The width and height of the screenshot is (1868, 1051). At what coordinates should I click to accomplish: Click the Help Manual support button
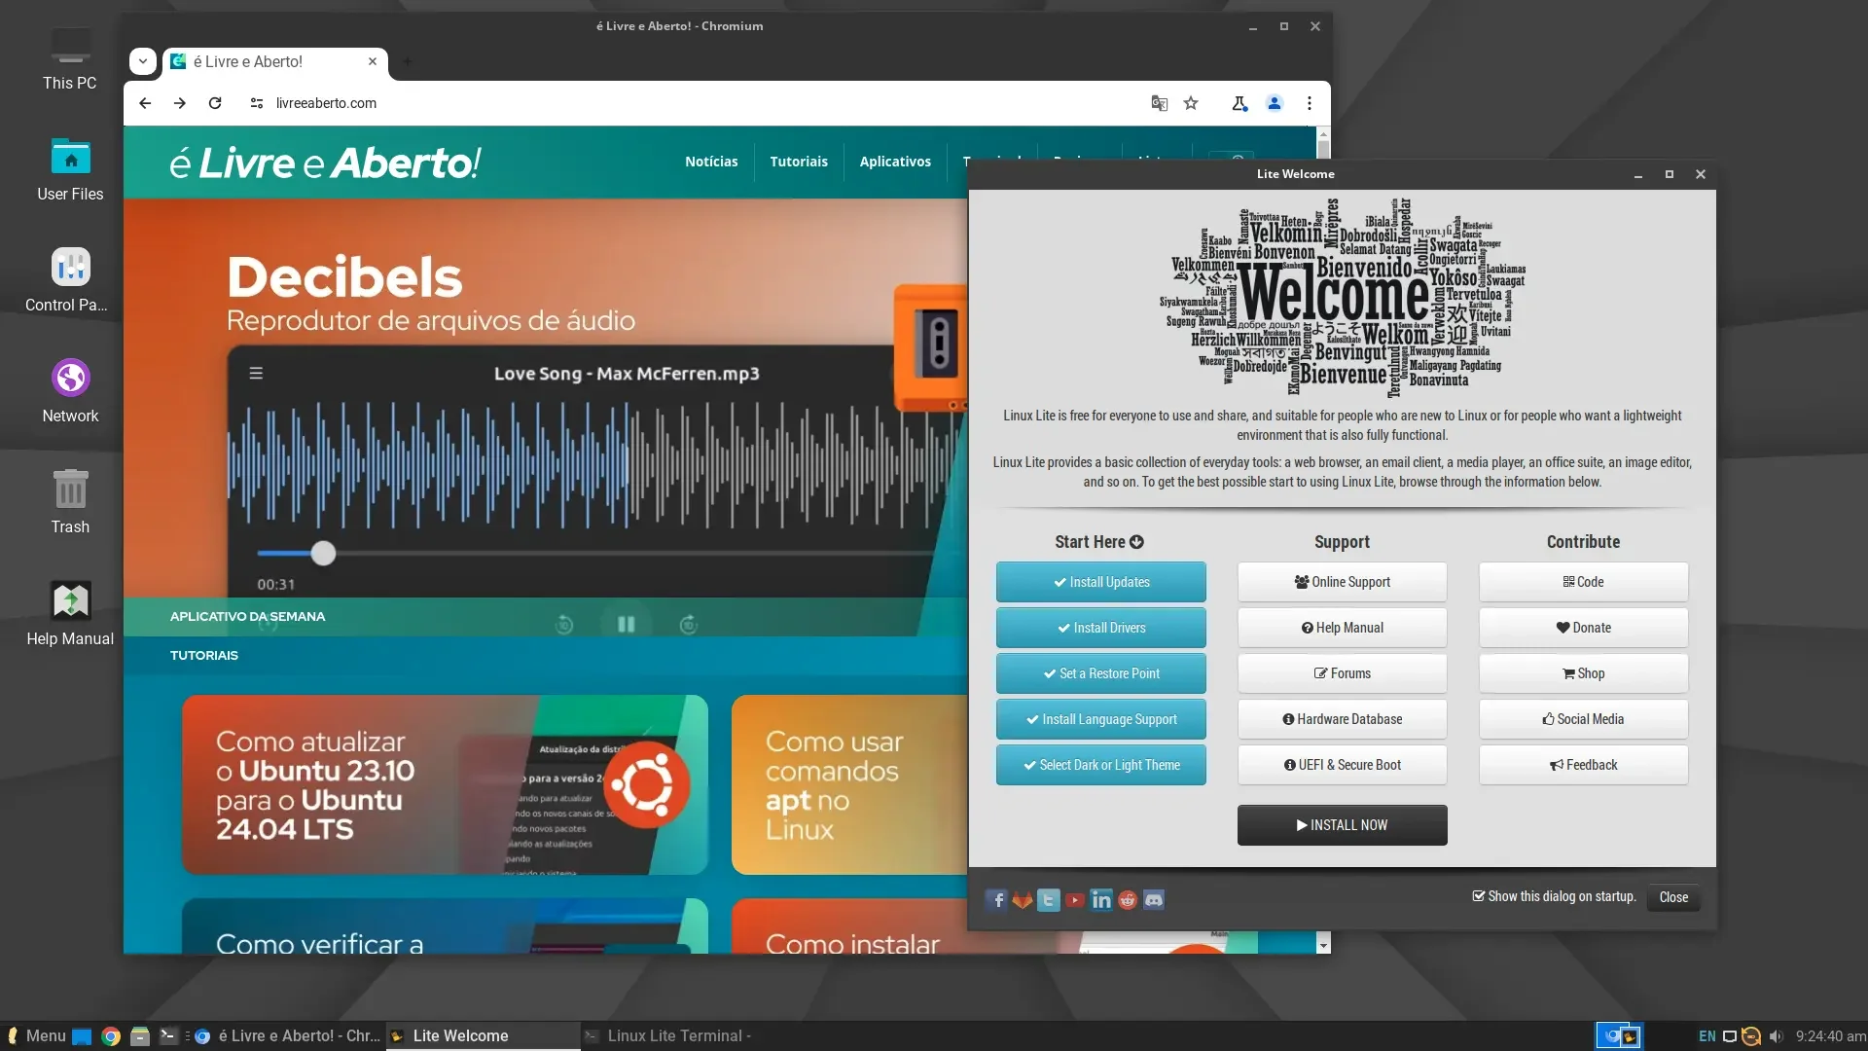pyautogui.click(x=1342, y=628)
